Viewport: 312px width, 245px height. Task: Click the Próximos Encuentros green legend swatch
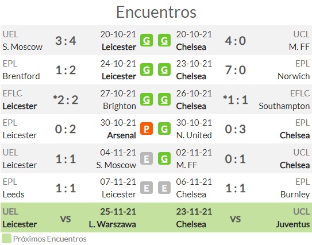coord(6,239)
